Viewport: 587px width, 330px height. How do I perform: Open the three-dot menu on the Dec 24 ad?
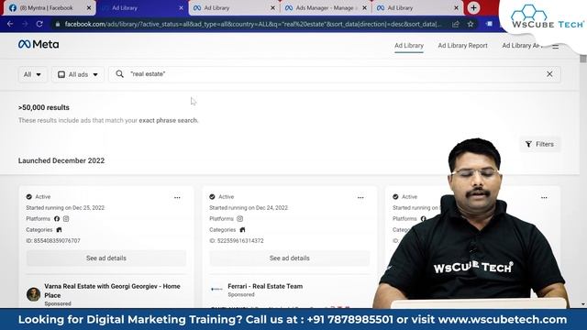click(x=360, y=198)
